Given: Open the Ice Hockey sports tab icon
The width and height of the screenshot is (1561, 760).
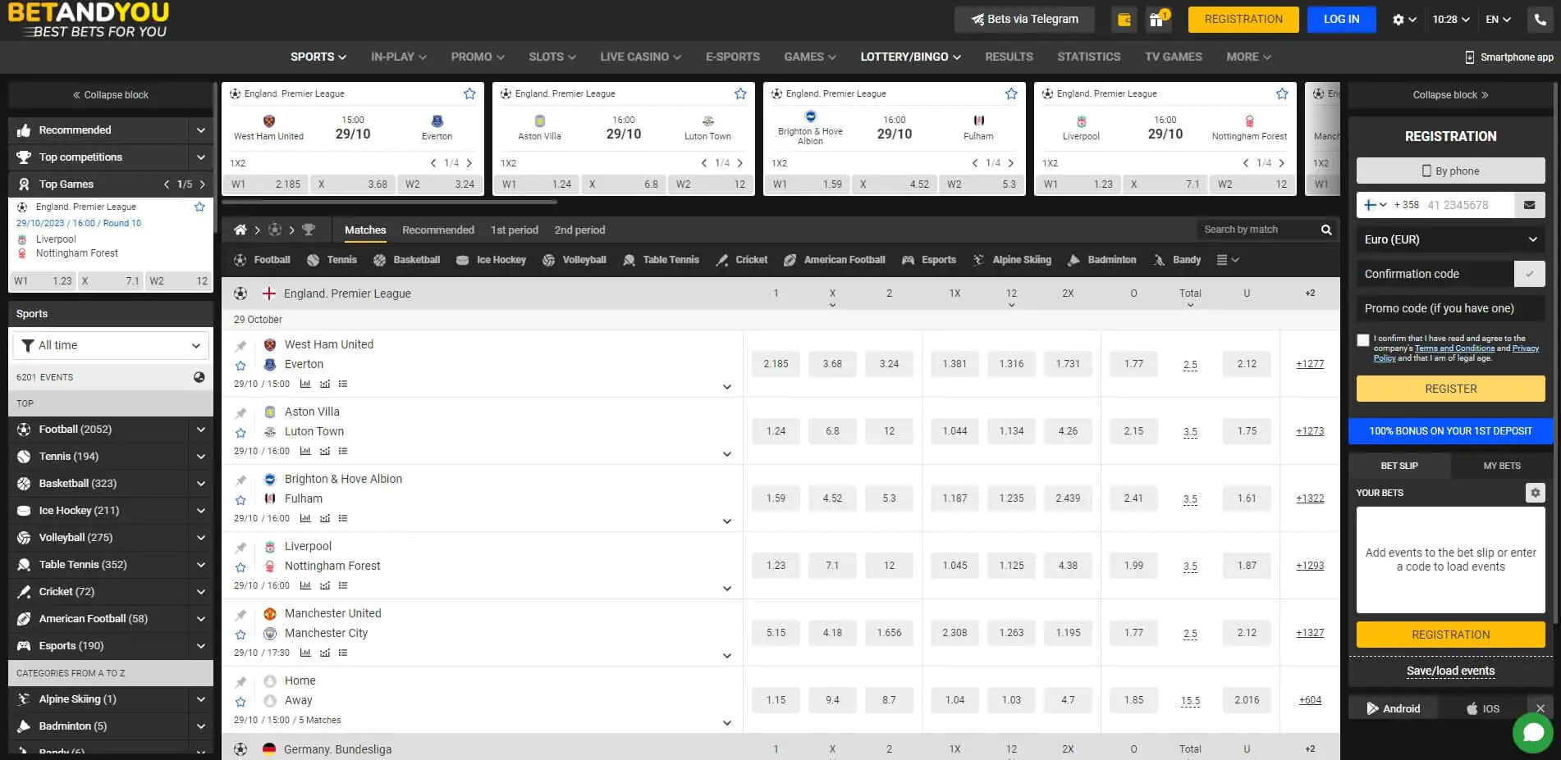Looking at the screenshot, I should point(465,260).
